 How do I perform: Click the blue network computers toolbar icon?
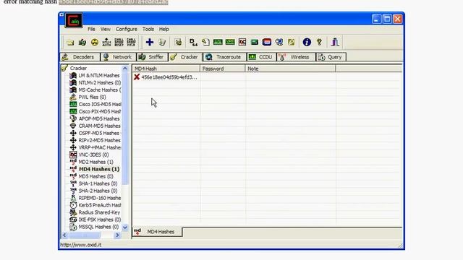click(279, 43)
